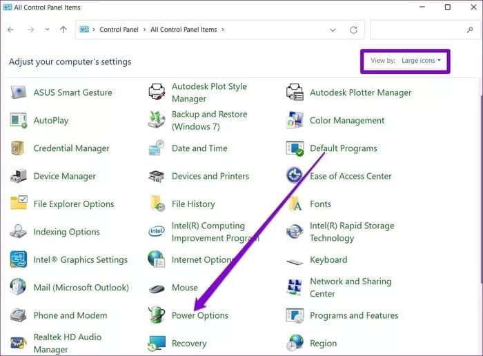This screenshot has height=356, width=483.
Task: Open the Mouse link
Action: [185, 288]
